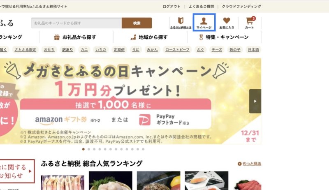Advance banner with next arrow
This screenshot has height=190, width=329.
click(x=255, y=101)
